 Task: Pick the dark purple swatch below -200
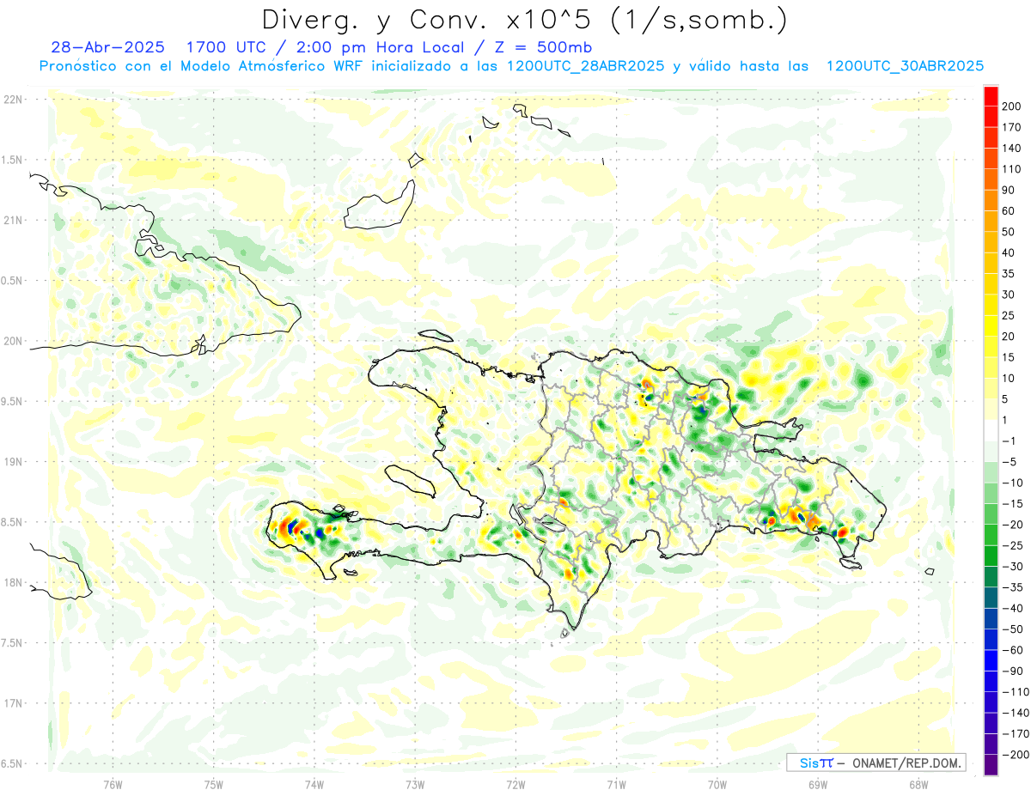coord(991,765)
